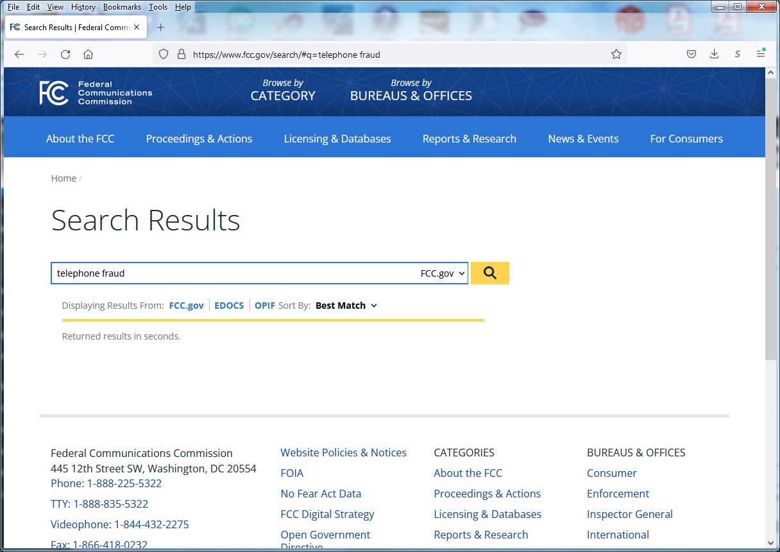View site security via the padlock icon

click(x=181, y=55)
